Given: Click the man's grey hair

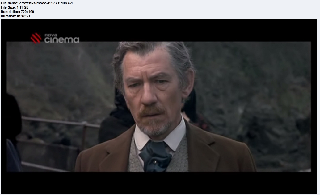Looking at the screenshot, I should click(148, 52).
